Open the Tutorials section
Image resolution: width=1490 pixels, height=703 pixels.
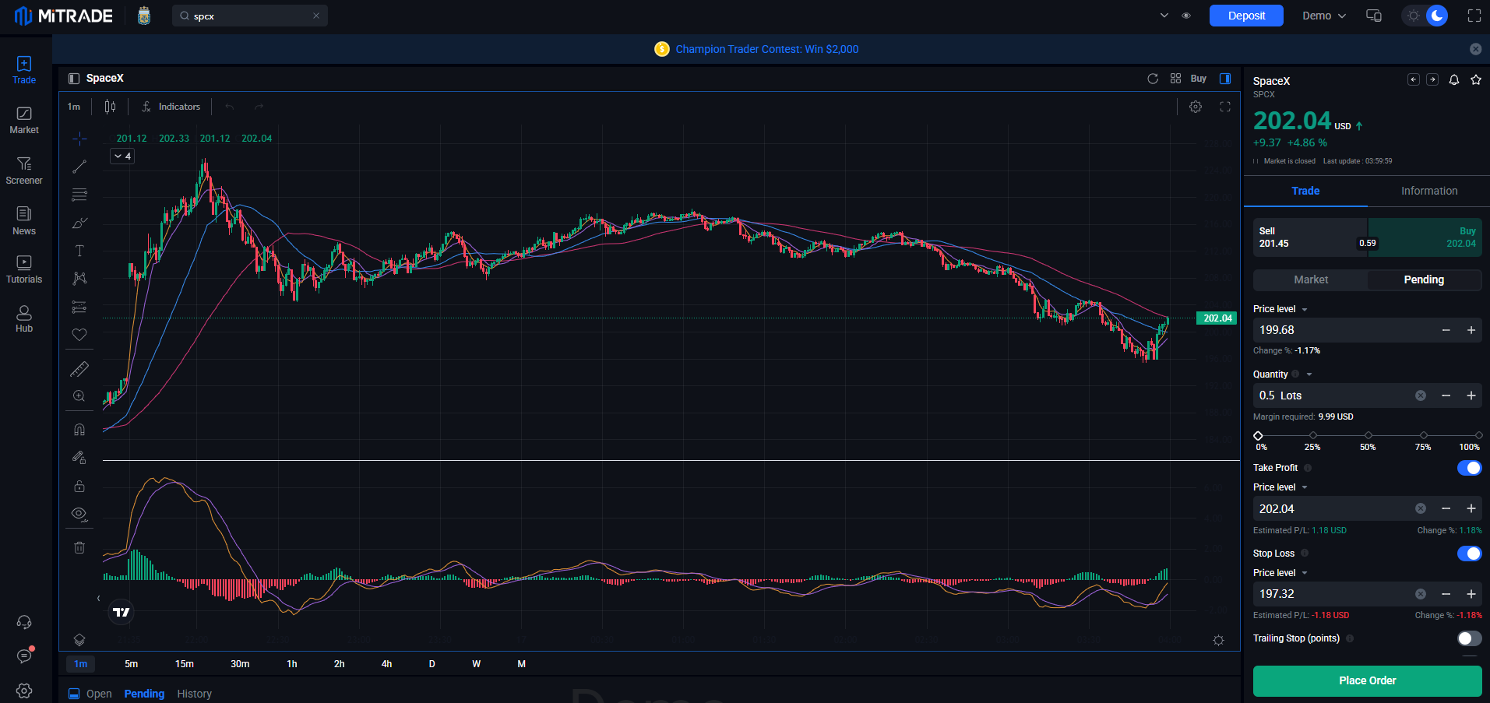pos(24,269)
